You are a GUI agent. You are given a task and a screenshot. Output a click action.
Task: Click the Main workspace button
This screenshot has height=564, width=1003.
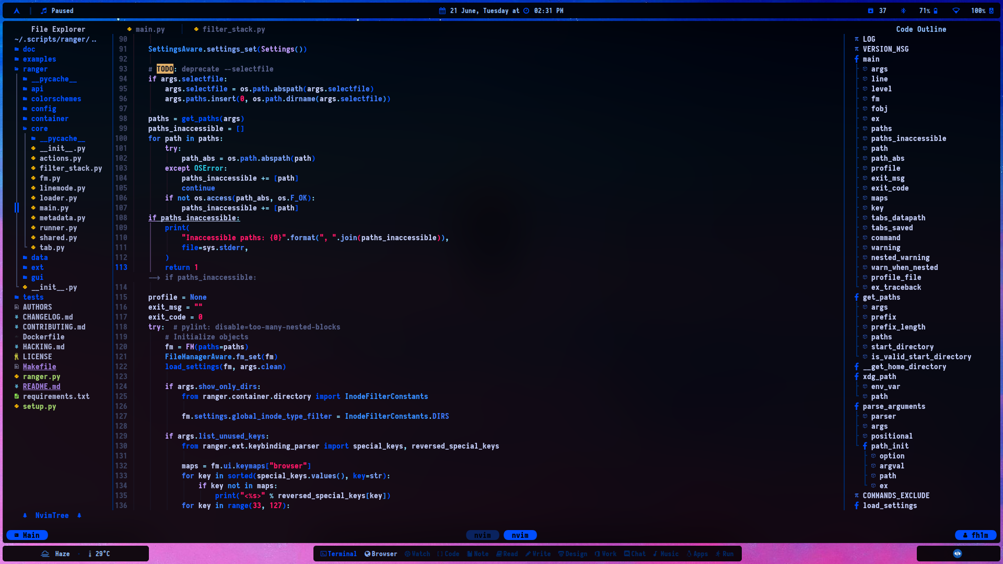pos(26,535)
